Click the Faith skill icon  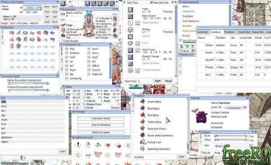pos(130,10)
